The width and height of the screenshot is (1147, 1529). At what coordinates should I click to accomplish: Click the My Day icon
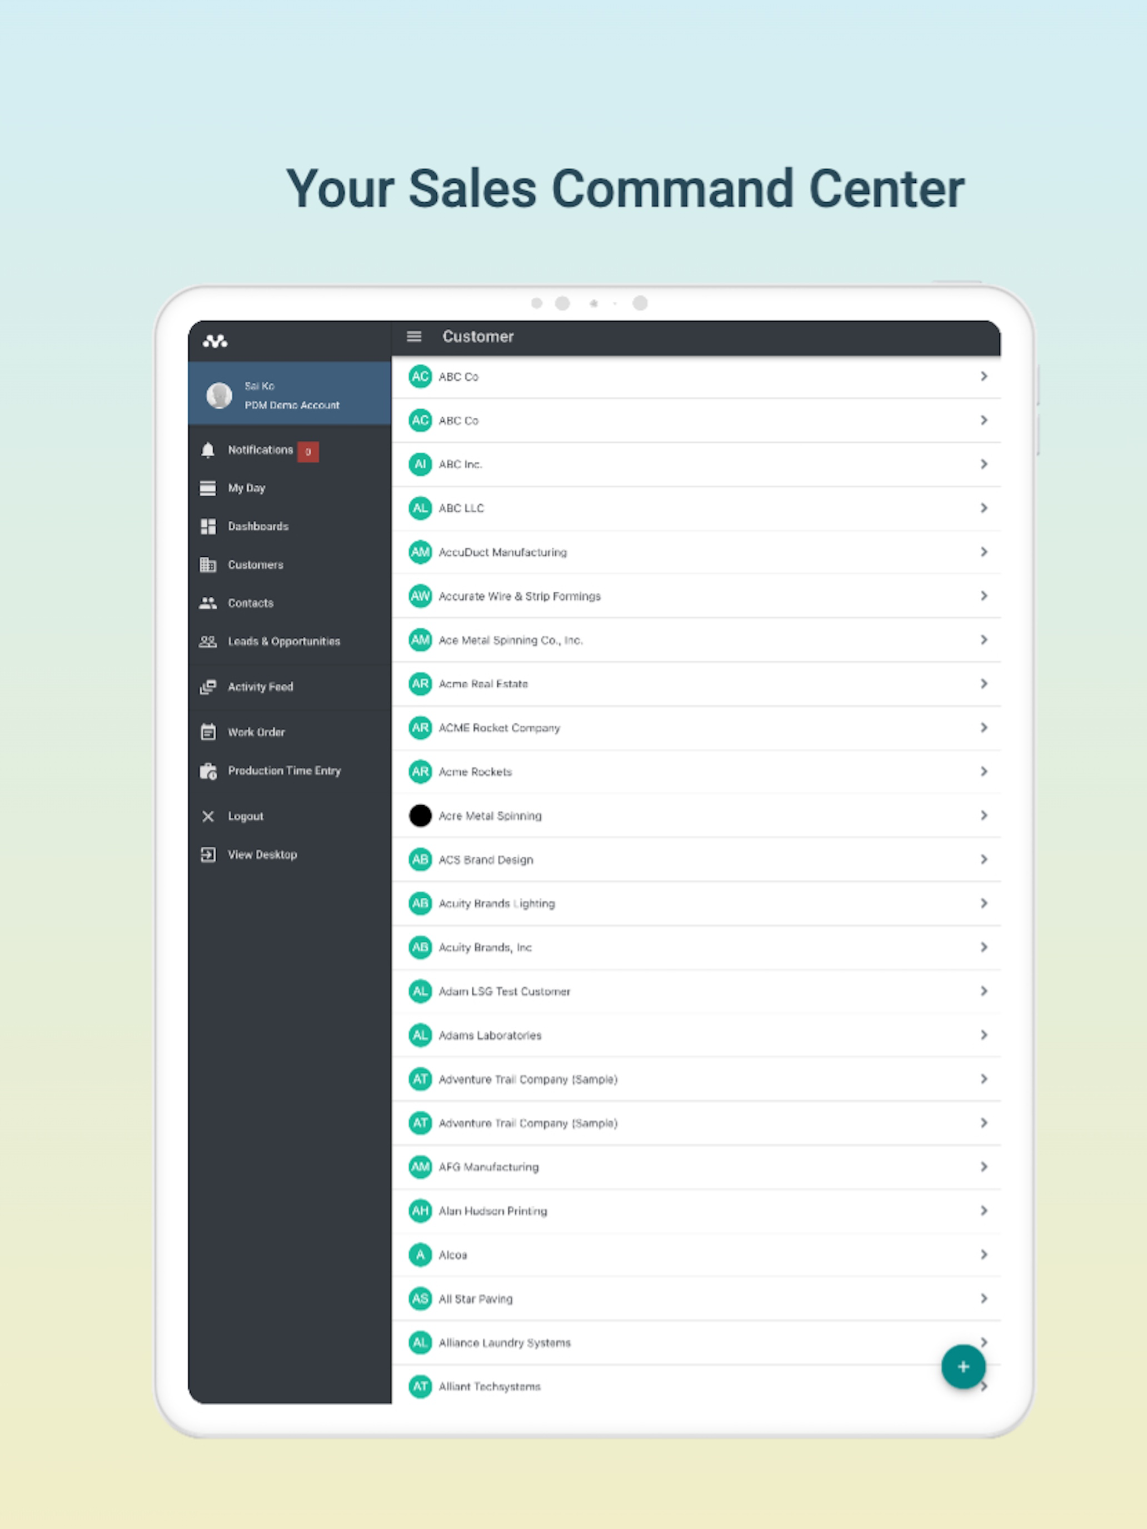pos(207,488)
